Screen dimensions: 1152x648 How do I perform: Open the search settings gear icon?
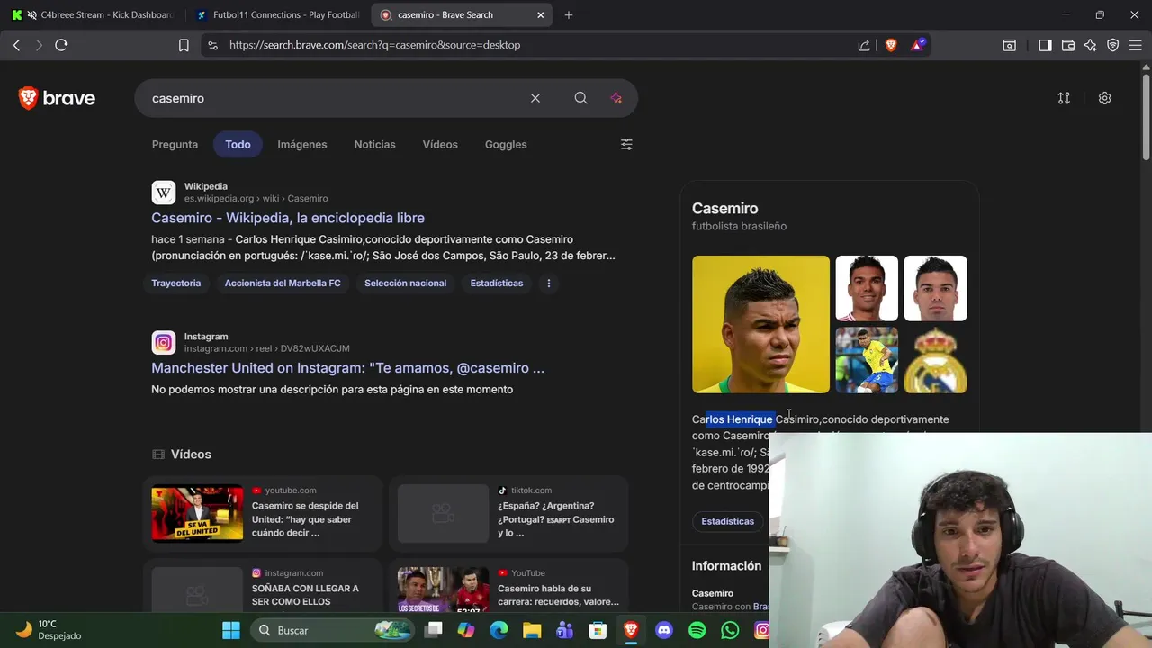[1104, 98]
